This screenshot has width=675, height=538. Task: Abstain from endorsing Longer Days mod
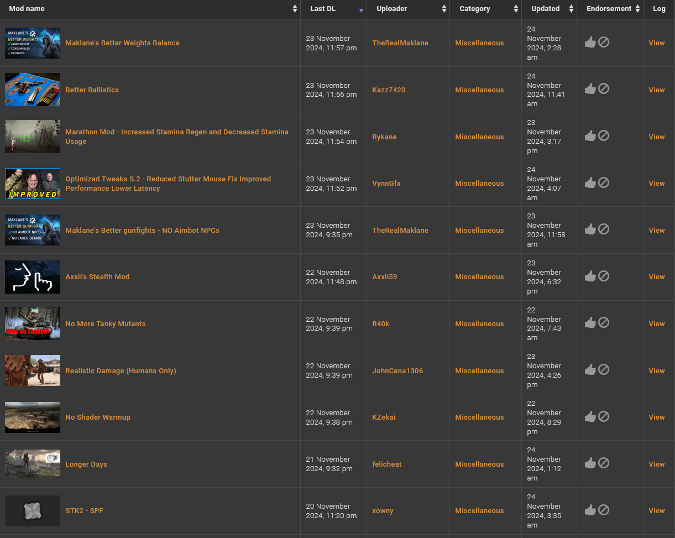coord(604,463)
